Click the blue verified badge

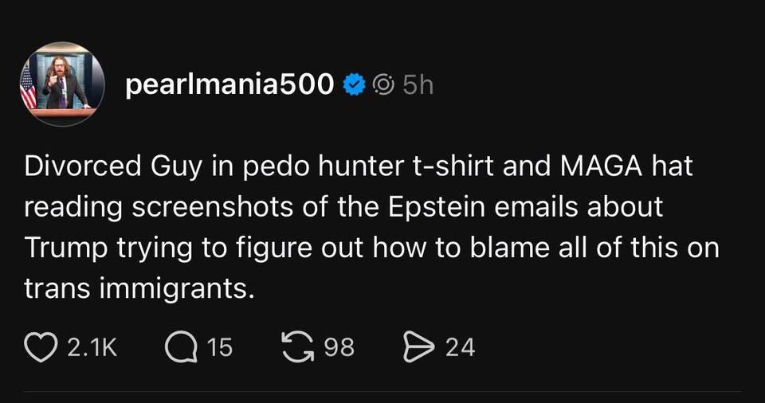354,84
